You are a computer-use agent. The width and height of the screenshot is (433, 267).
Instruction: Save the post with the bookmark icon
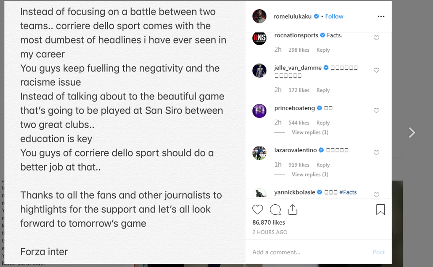[x=380, y=210]
